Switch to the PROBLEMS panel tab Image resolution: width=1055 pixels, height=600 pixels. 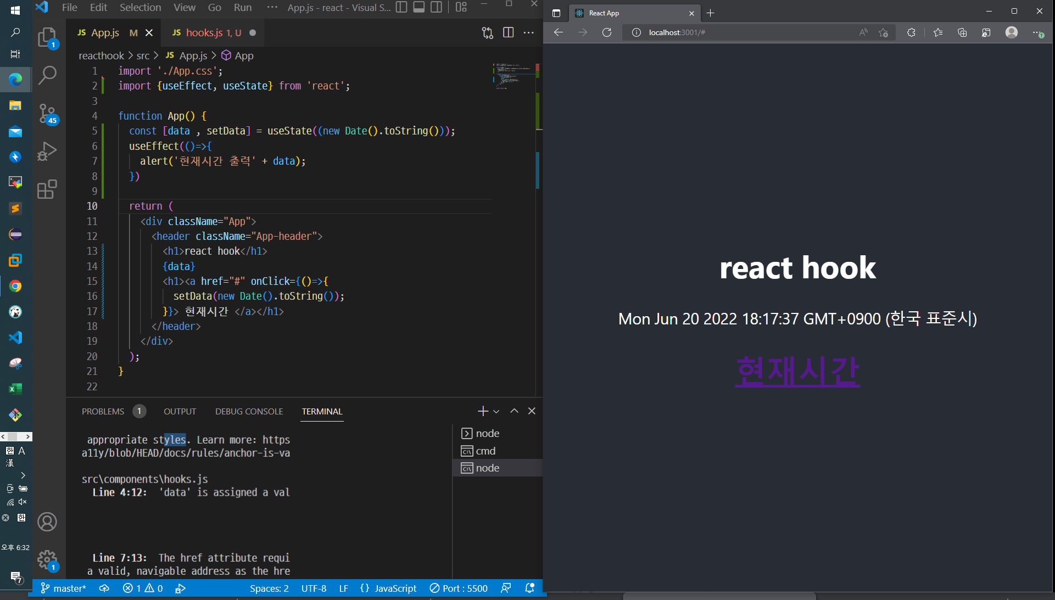coord(103,411)
